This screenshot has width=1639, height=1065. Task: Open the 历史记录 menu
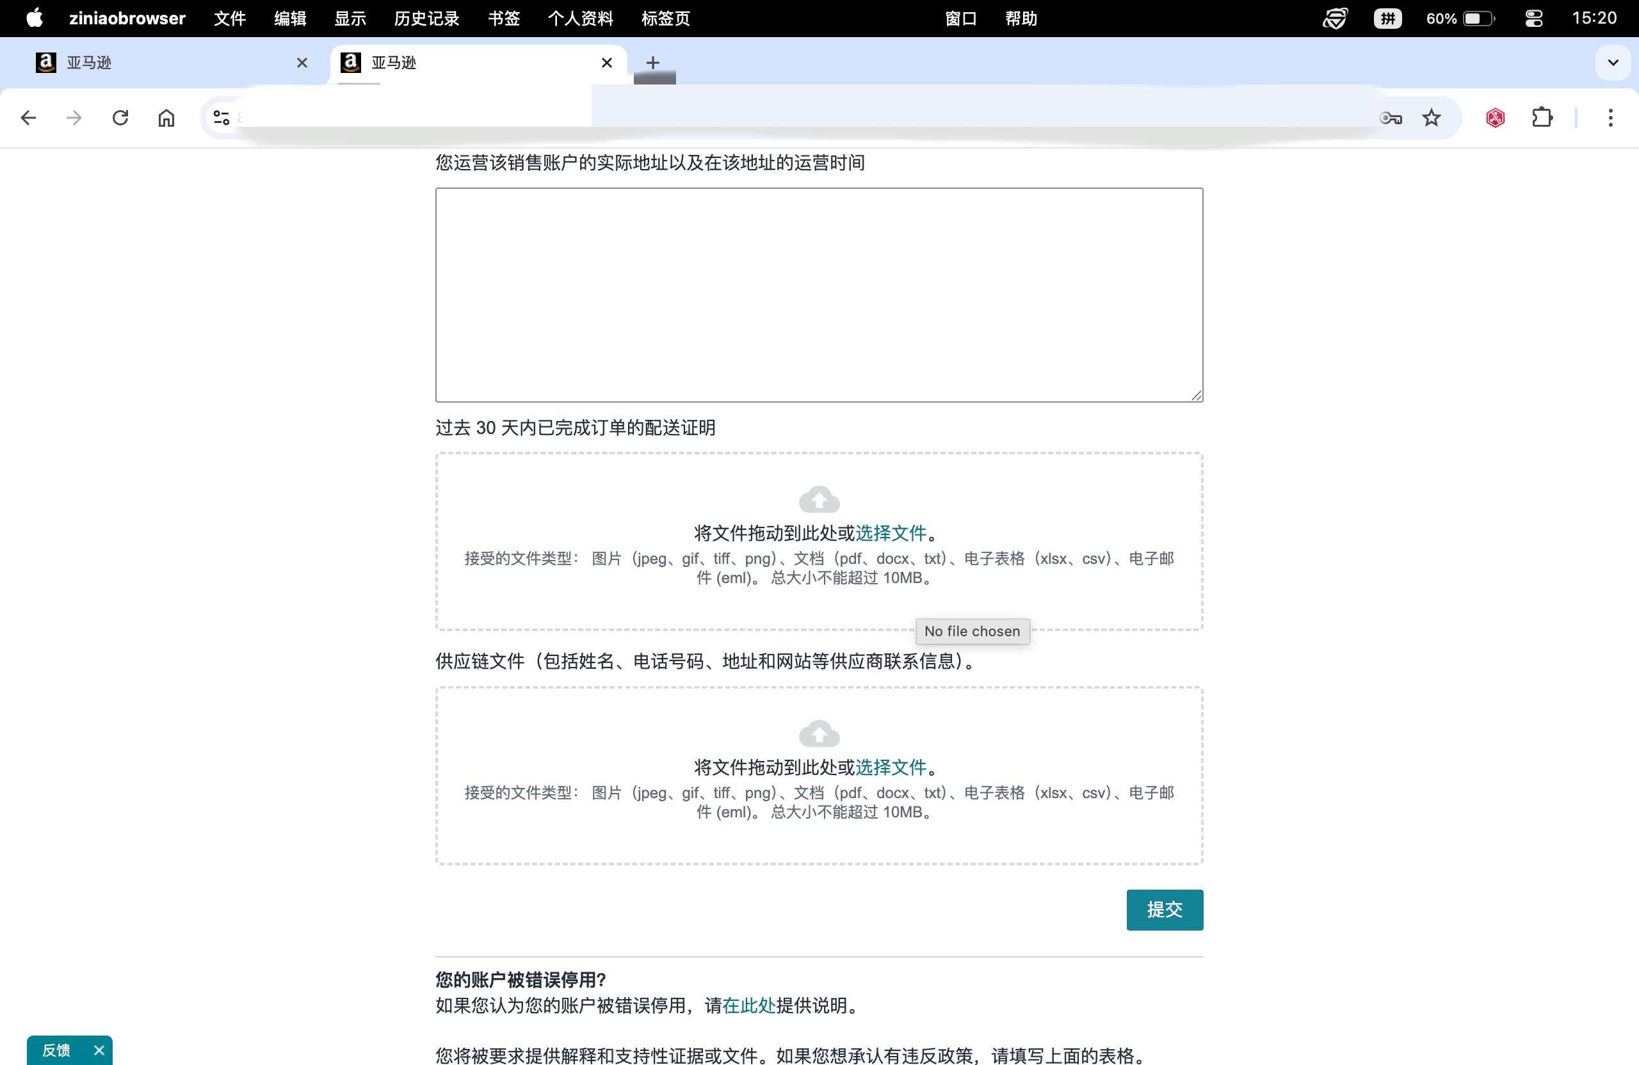pyautogui.click(x=426, y=19)
